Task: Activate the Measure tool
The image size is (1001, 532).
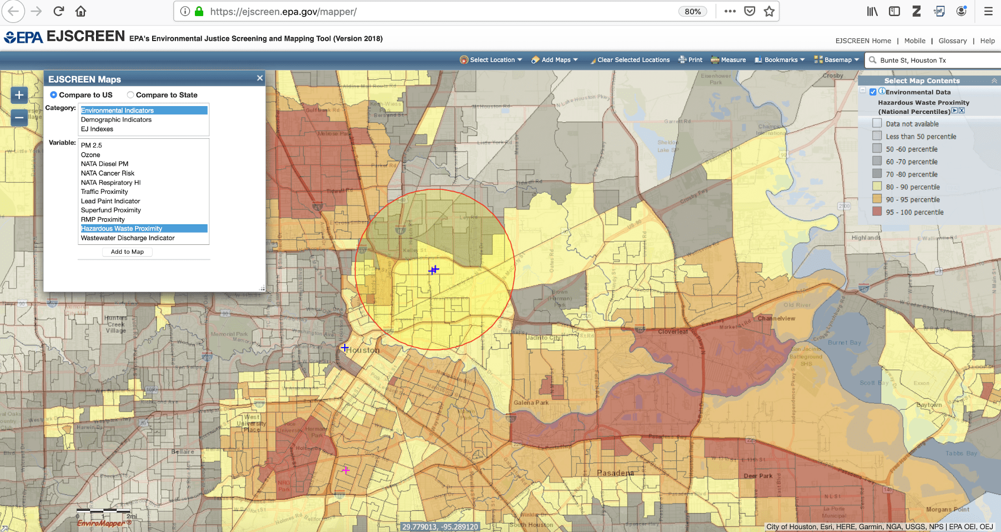Action: pyautogui.click(x=728, y=60)
